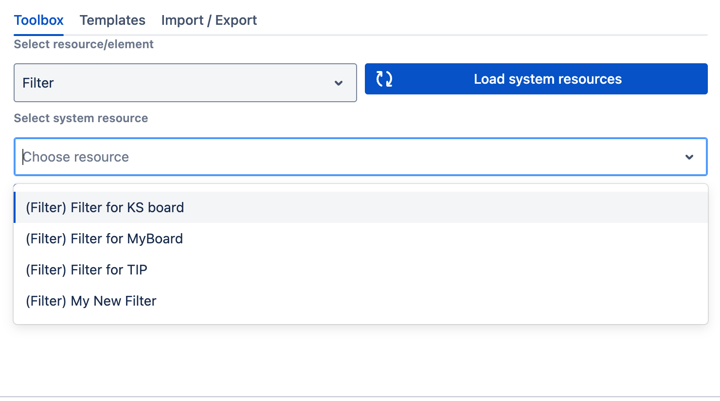Open the Choose resource combo box
The image size is (720, 401).
[360, 157]
